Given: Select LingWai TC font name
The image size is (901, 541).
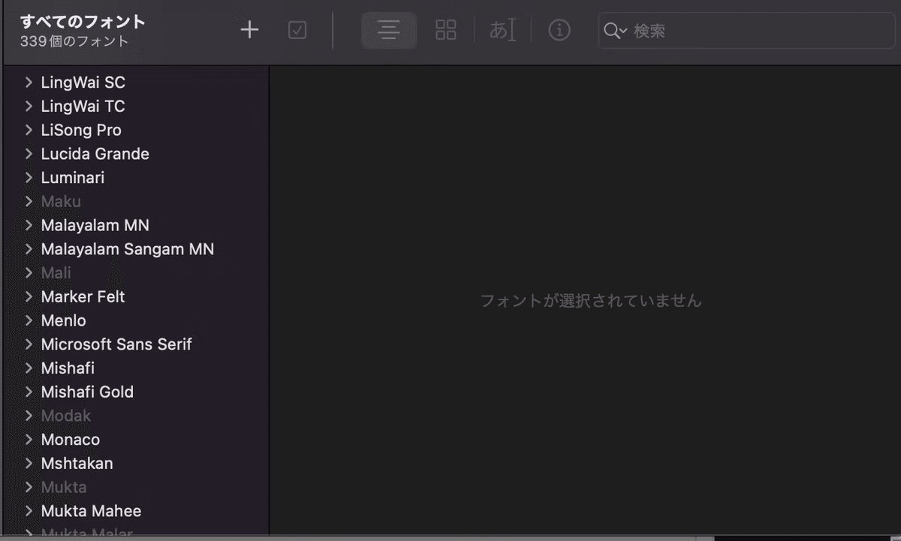Looking at the screenshot, I should point(83,106).
